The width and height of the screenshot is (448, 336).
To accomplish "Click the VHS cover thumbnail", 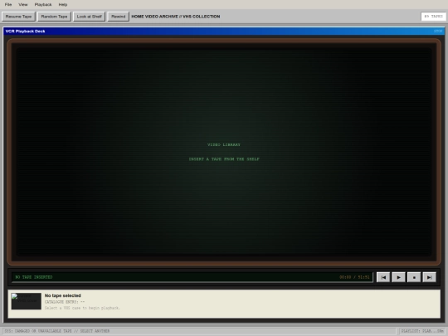I will pyautogui.click(x=27, y=301).
